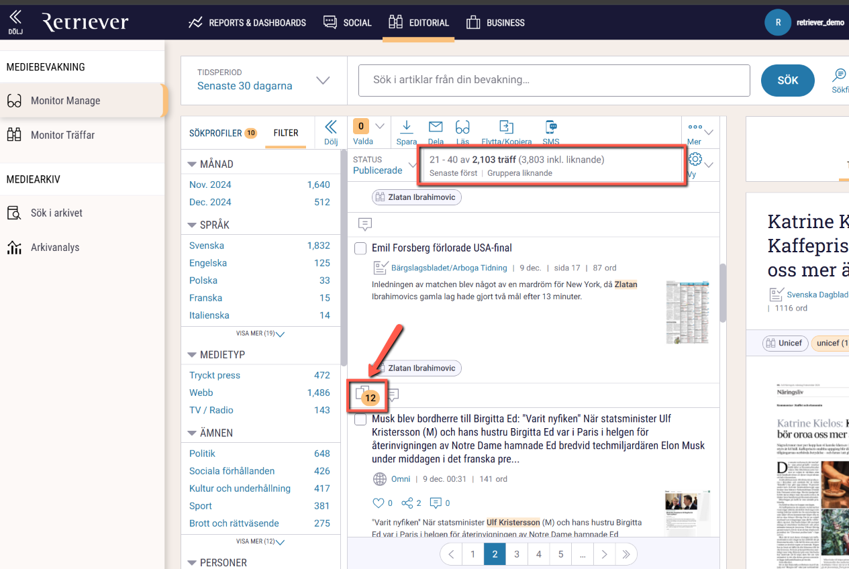Open Monitor Manage in sidebar
Screen dimensions: 849x569
(x=81, y=101)
